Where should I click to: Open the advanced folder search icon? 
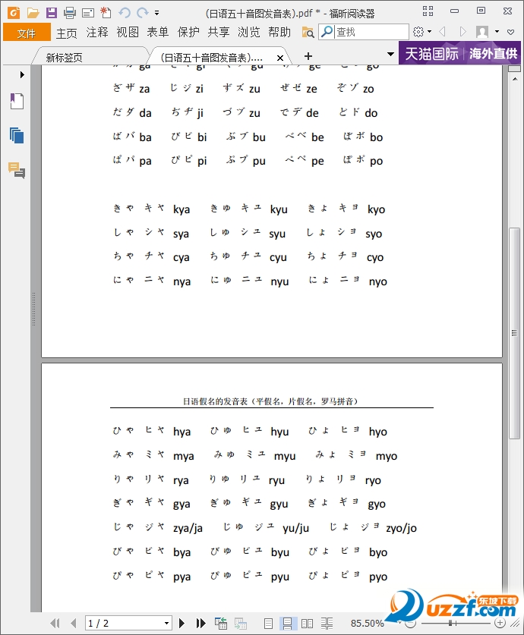tap(308, 32)
